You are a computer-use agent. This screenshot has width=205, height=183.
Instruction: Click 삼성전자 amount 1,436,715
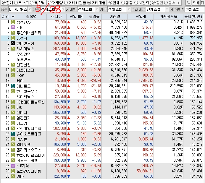tap(195, 22)
